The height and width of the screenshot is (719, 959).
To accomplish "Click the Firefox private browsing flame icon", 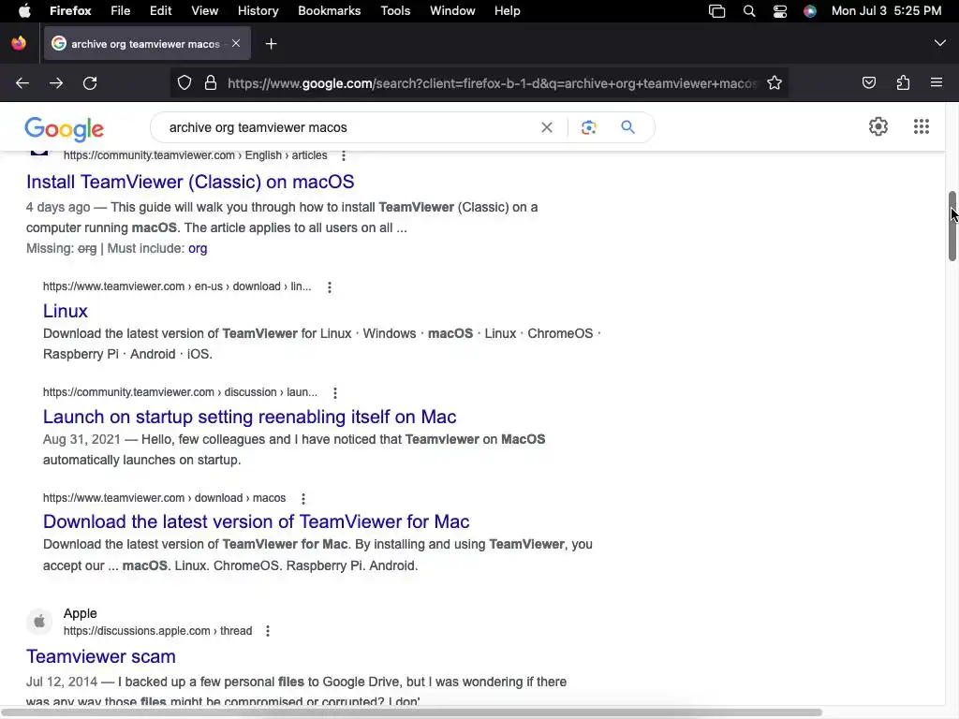I will pyautogui.click(x=19, y=43).
